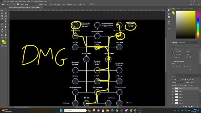
Task: Toggle layer filtering switch on
Action: tap(195, 79)
